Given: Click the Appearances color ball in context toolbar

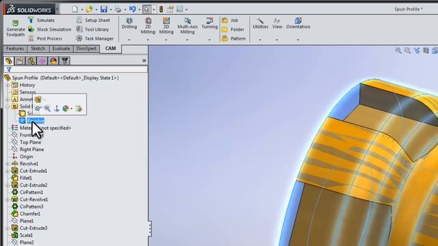Looking at the screenshot, I should pos(66,109).
